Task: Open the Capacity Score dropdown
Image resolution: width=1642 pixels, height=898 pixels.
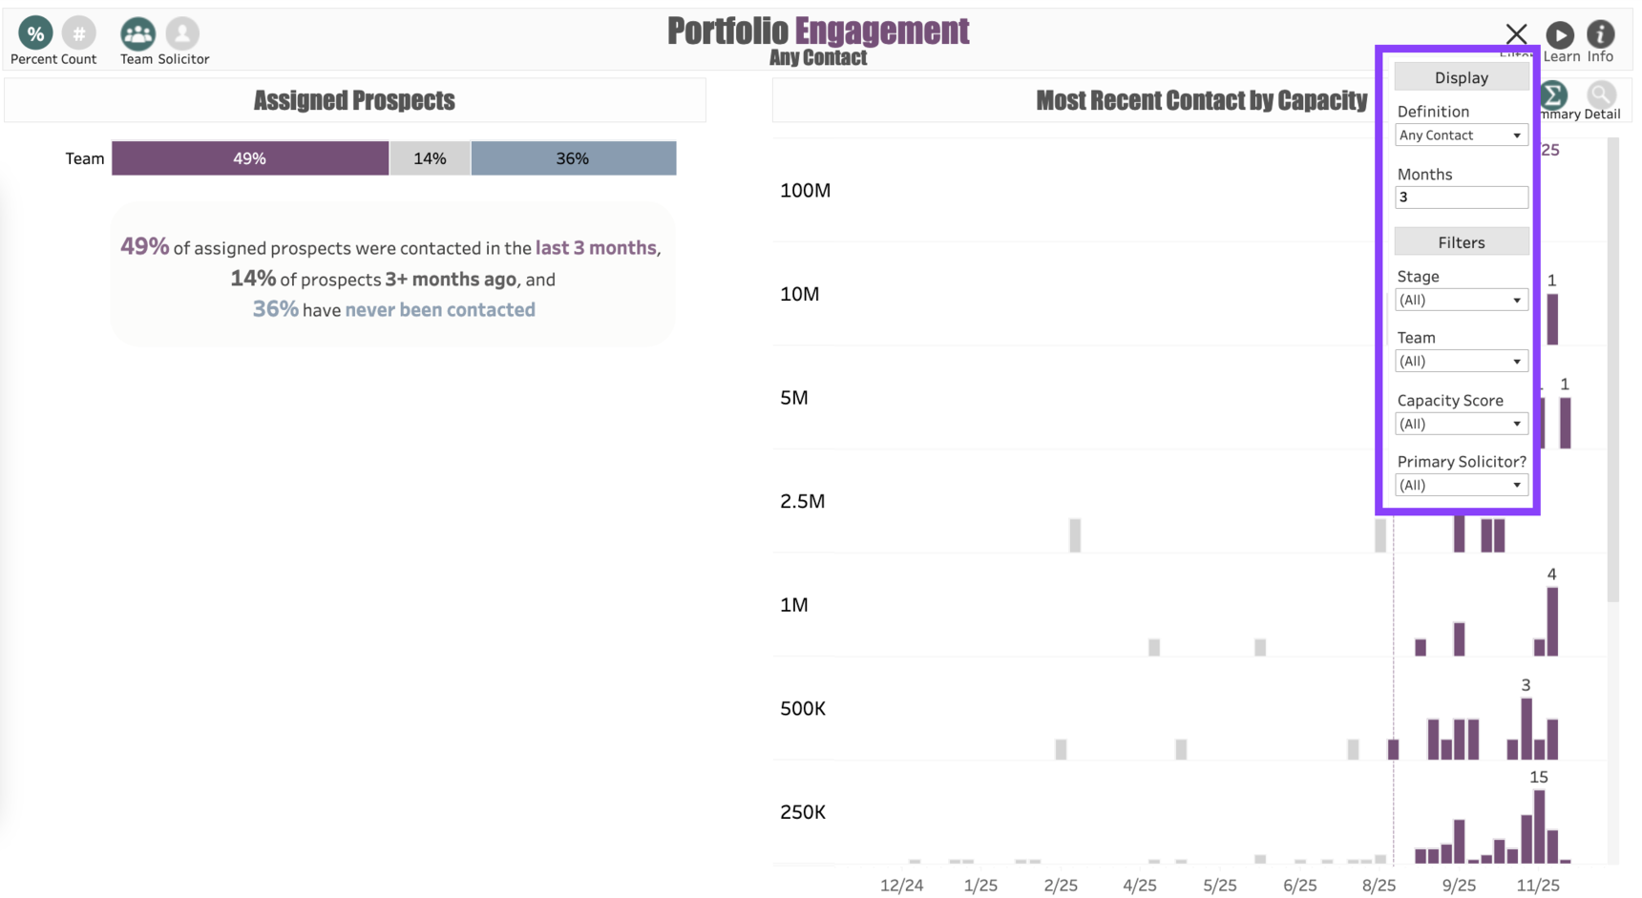Action: point(1461,424)
